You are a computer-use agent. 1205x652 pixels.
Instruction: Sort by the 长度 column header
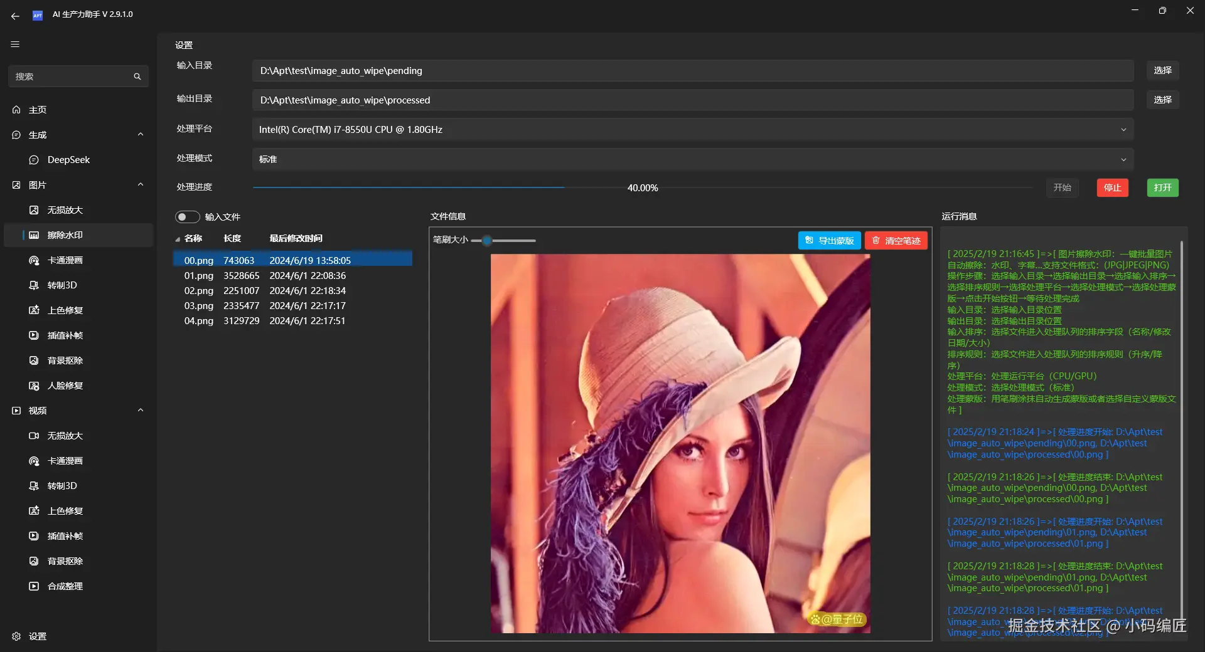(232, 238)
